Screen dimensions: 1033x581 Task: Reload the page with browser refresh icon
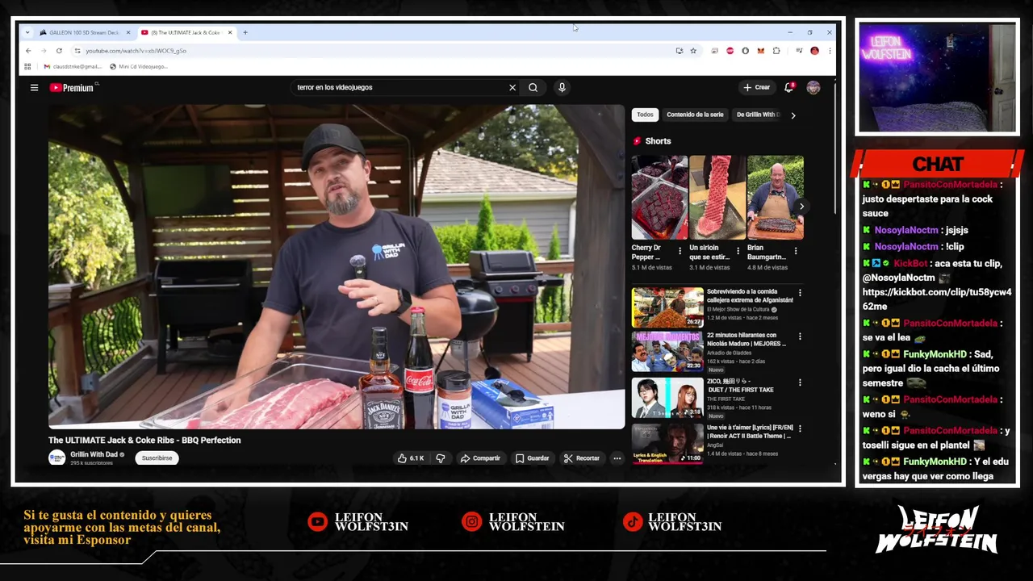59,51
